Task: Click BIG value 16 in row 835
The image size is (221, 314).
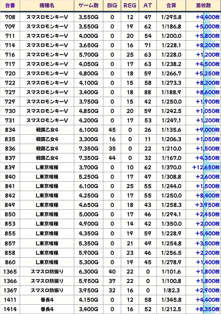Action: 112,139
